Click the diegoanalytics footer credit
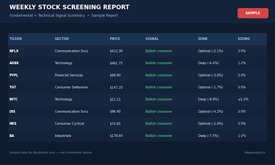The image size is (275, 165). [x=255, y=152]
